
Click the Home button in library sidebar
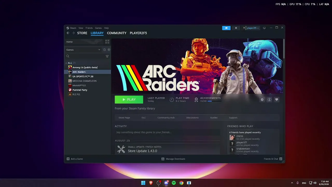coord(84,42)
